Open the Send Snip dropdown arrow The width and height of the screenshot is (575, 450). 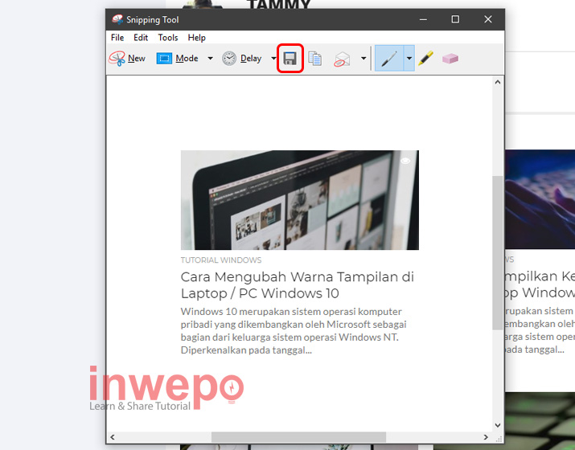point(363,59)
